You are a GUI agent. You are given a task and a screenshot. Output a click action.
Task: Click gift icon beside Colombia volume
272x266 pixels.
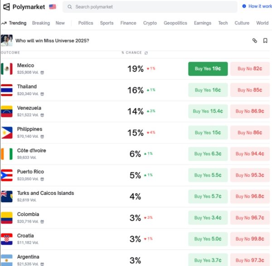coord(42,222)
